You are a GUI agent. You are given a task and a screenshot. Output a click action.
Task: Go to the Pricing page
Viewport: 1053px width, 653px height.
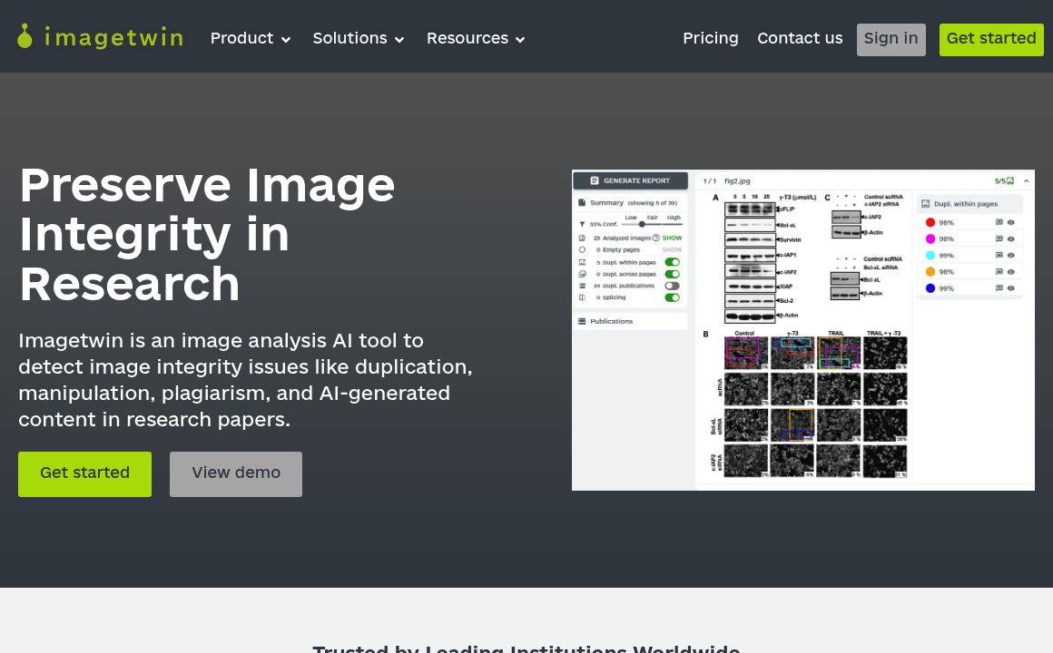click(x=711, y=39)
